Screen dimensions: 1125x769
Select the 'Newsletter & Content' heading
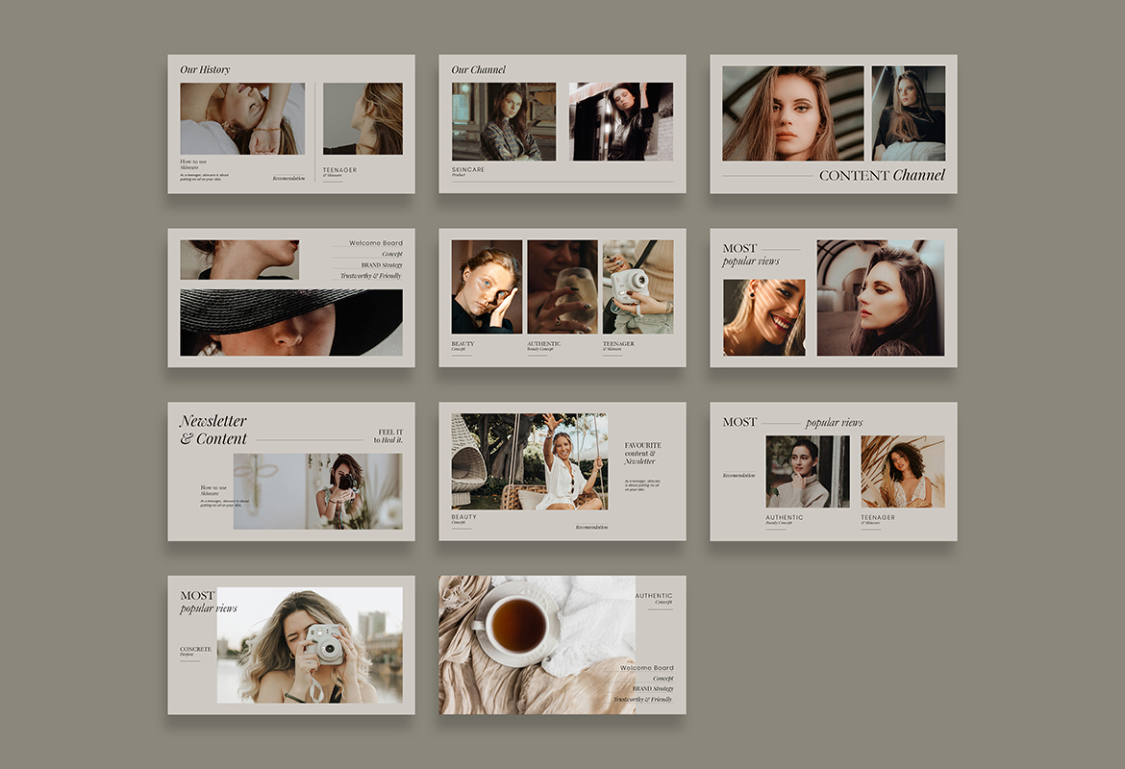(x=213, y=430)
